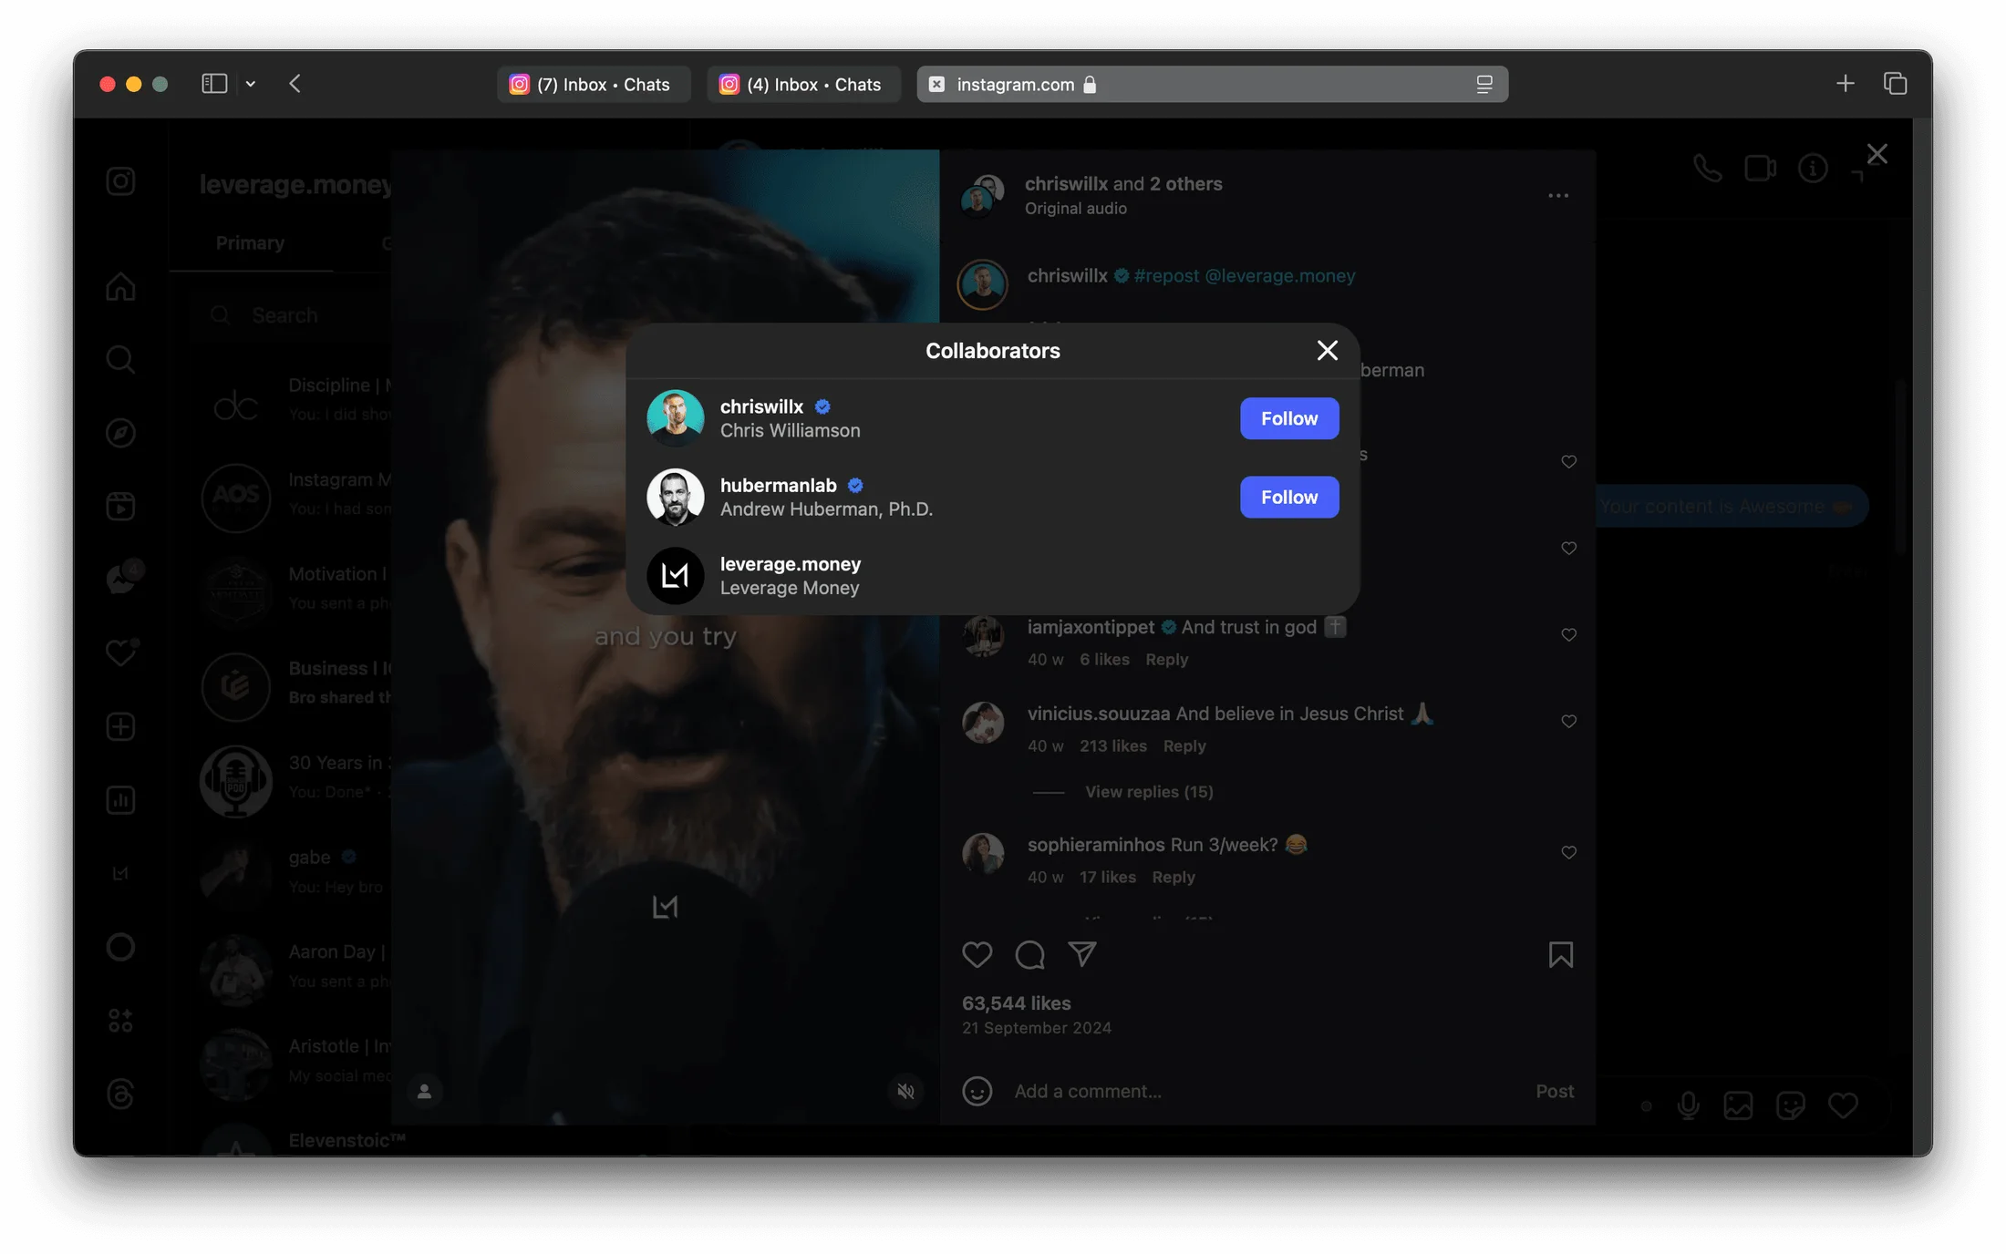Switch to (4) Inbox Chats tab
This screenshot has height=1254, width=2006.
click(803, 84)
